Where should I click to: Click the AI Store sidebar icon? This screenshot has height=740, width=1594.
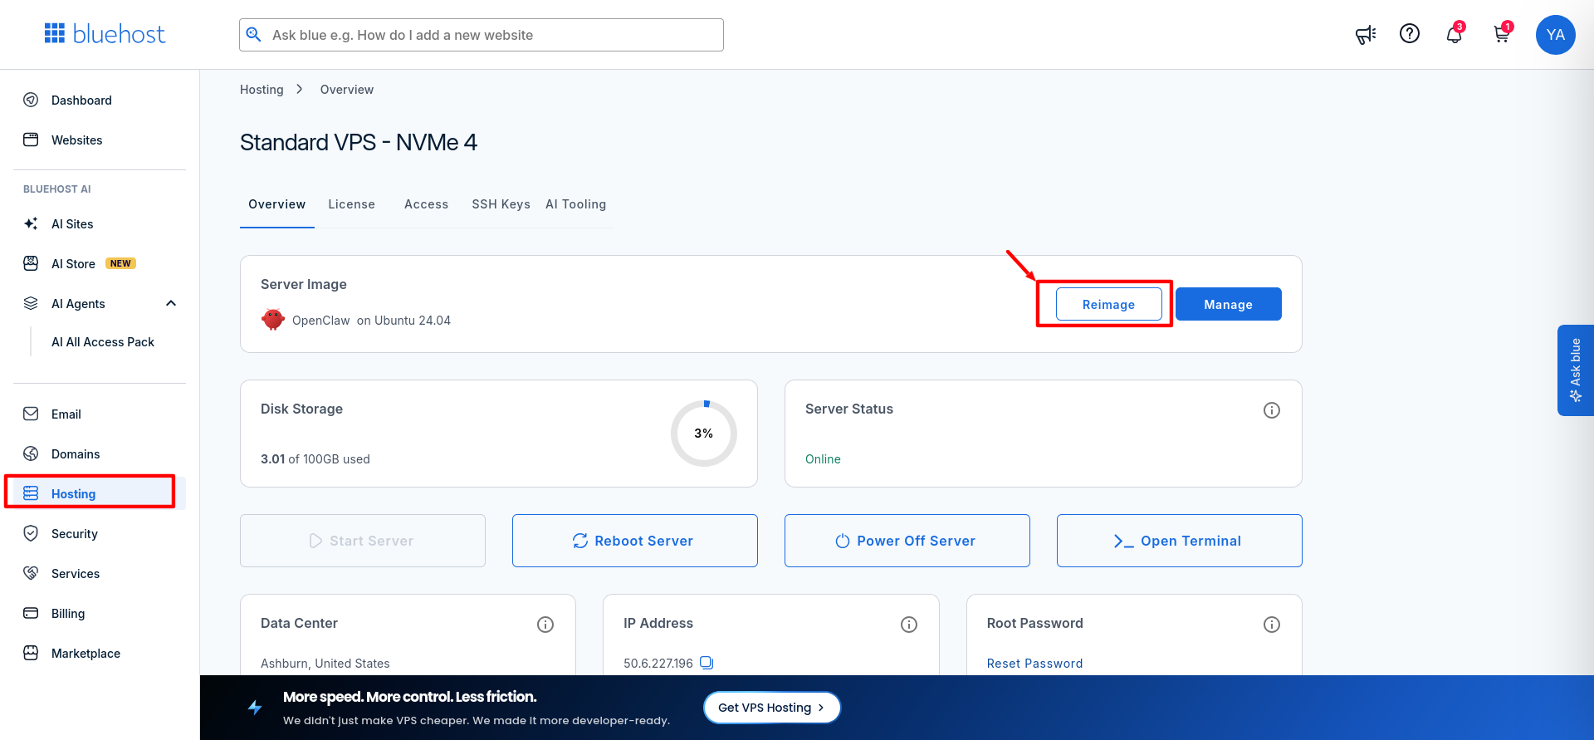pyautogui.click(x=31, y=263)
